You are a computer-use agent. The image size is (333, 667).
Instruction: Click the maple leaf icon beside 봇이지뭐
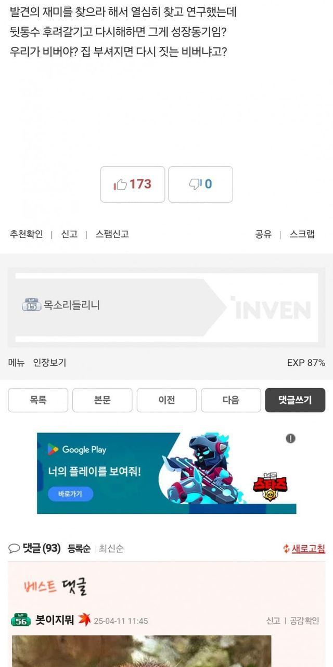[x=84, y=620]
